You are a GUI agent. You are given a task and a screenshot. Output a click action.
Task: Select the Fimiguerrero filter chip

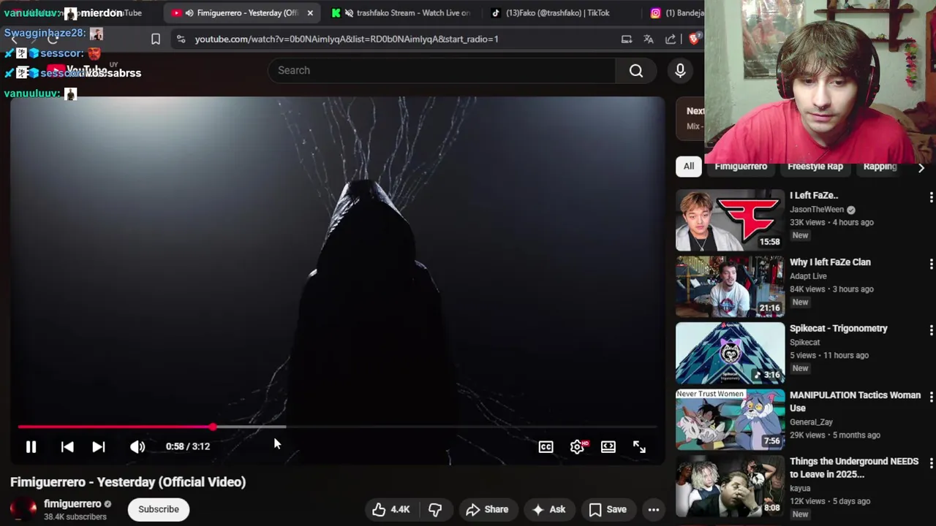[x=741, y=167]
